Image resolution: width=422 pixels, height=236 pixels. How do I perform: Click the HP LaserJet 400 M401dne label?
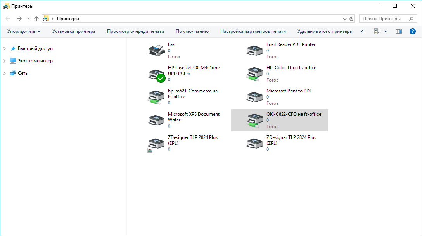coord(194,71)
